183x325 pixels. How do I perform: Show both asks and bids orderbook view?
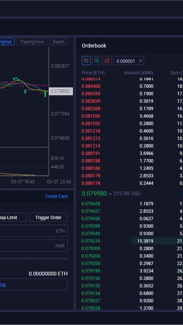point(86,61)
